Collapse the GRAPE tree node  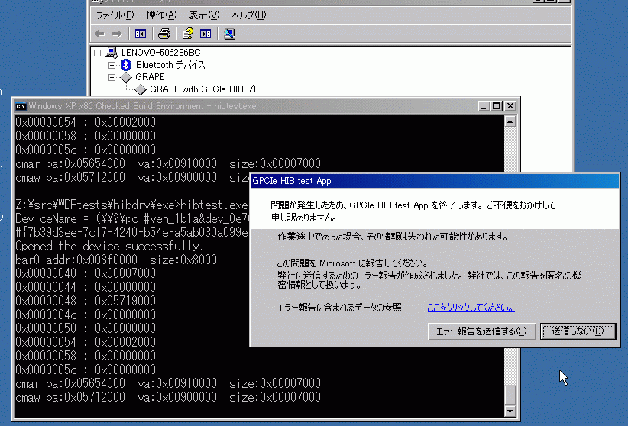(112, 77)
